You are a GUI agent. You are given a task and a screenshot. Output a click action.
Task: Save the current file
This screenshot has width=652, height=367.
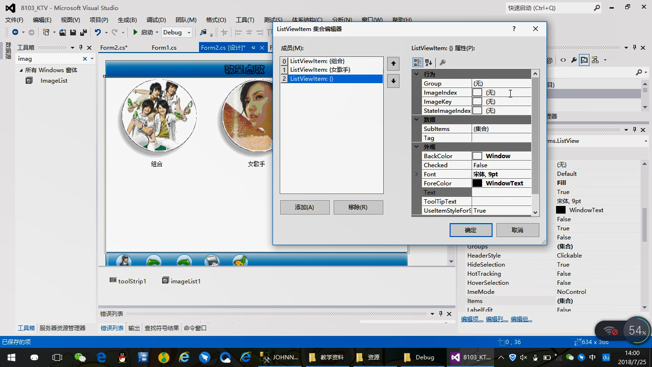pyautogui.click(x=73, y=32)
